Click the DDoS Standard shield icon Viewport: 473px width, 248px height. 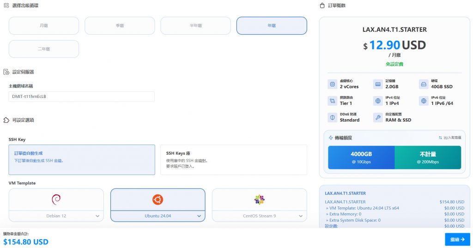(332, 117)
